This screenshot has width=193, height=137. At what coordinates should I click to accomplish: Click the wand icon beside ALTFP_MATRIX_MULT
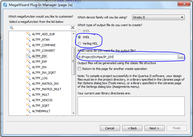point(28,89)
